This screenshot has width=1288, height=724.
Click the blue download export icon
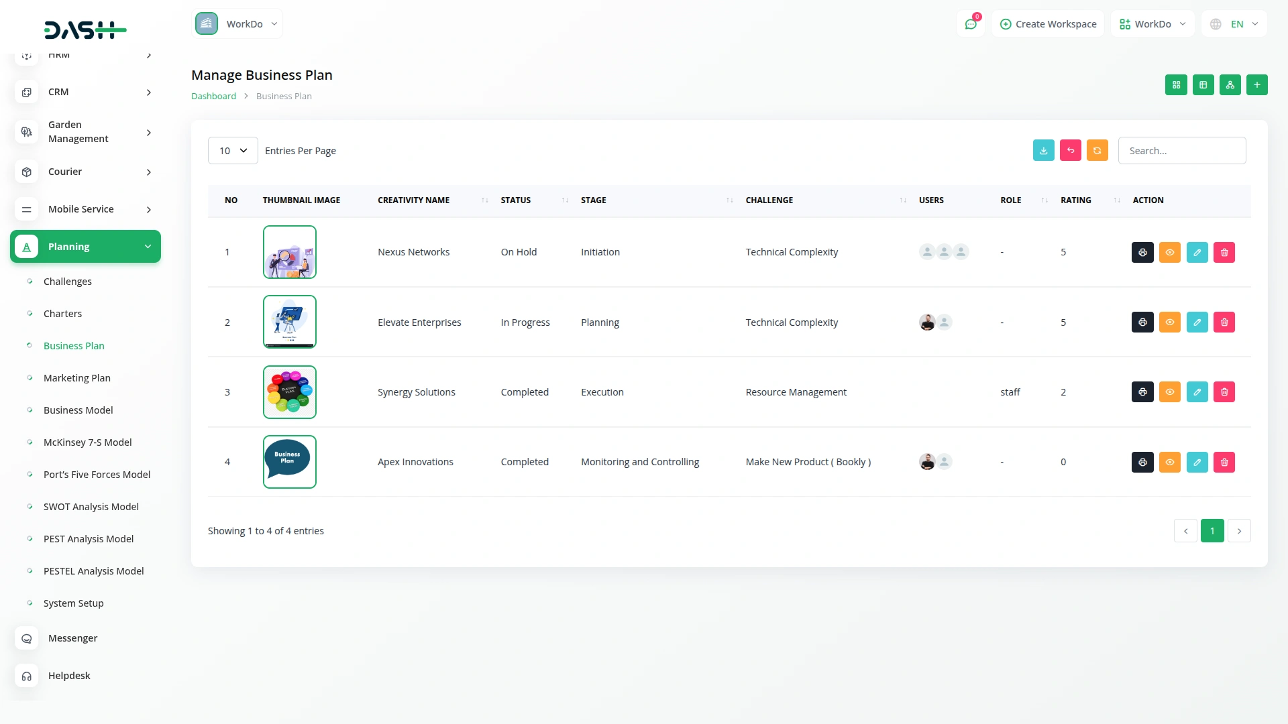pyautogui.click(x=1043, y=151)
